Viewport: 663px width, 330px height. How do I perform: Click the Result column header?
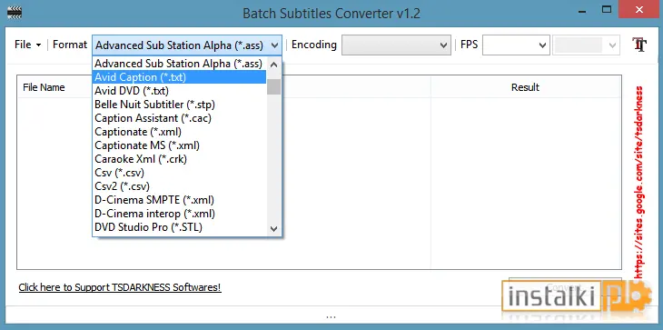point(525,87)
